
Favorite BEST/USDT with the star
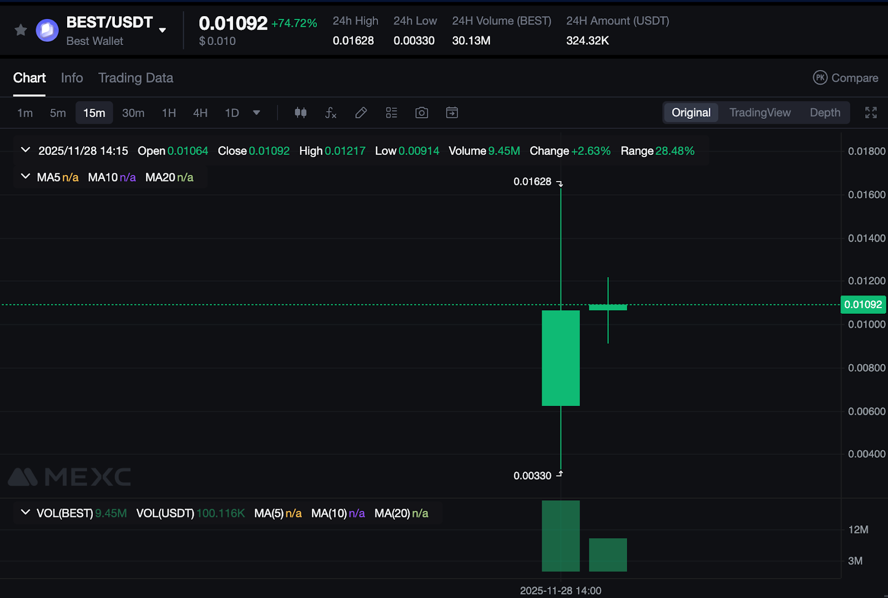pos(21,30)
